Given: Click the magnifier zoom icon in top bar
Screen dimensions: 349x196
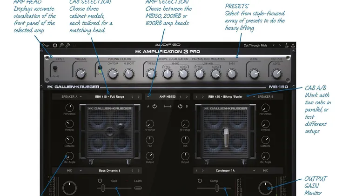Looking at the screenshot, I should click(61, 45).
